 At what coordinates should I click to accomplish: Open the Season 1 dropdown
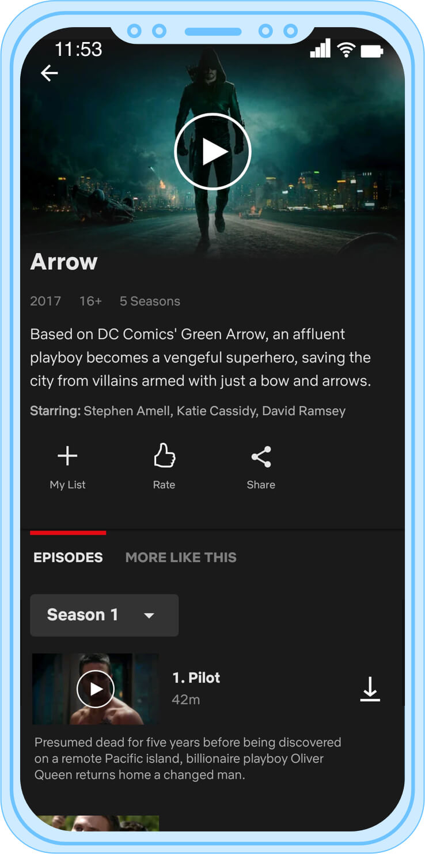[104, 615]
